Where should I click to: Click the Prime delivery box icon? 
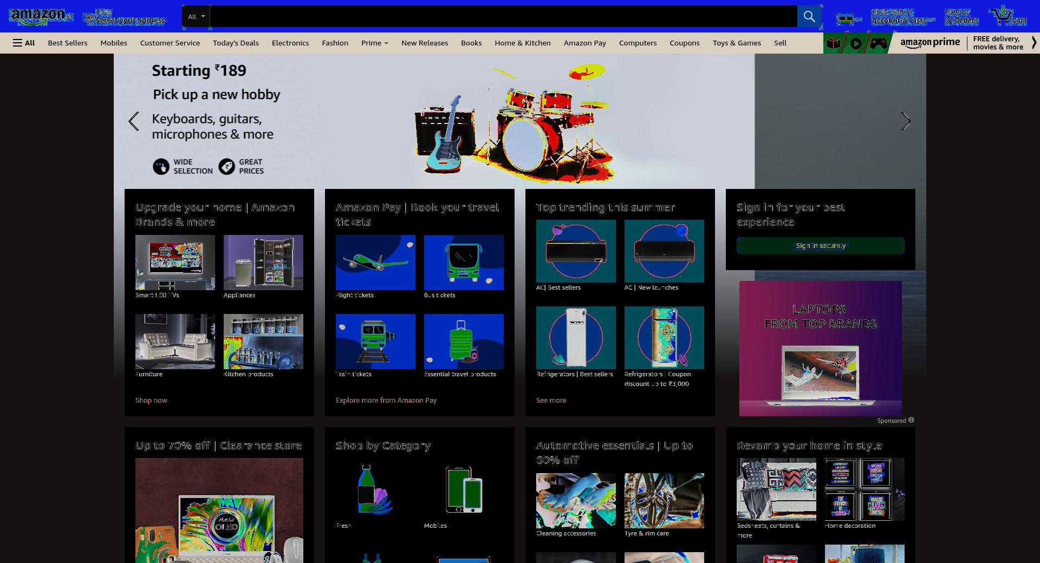click(x=834, y=43)
